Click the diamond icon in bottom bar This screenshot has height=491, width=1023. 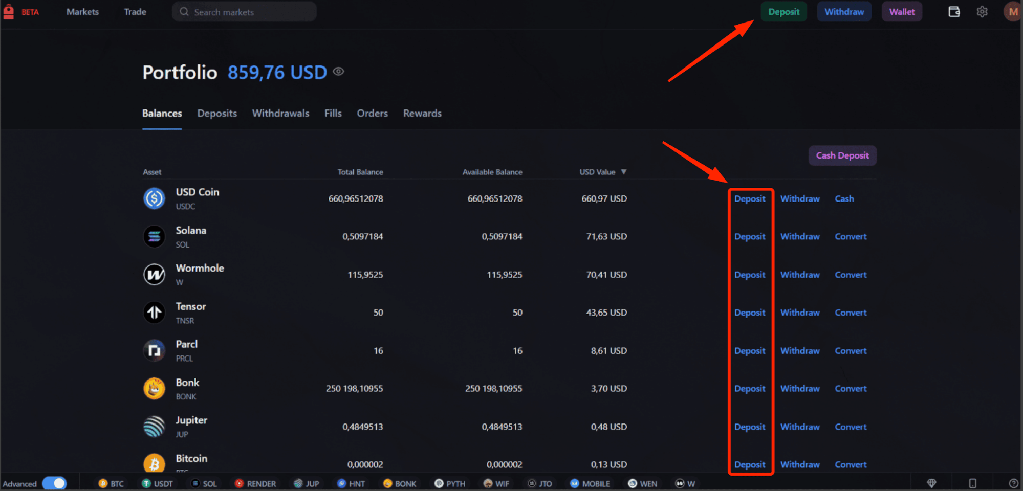click(931, 483)
